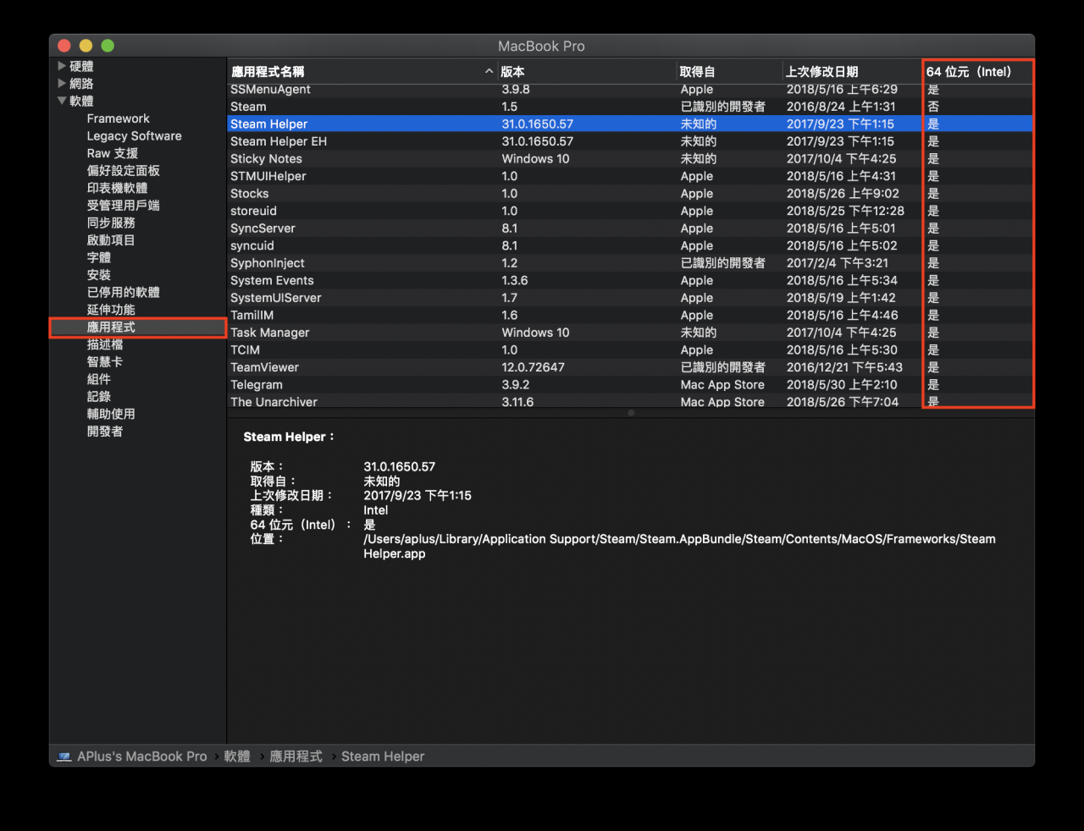Select the storeuid row
The height and width of the screenshot is (831, 1084).
pos(630,211)
